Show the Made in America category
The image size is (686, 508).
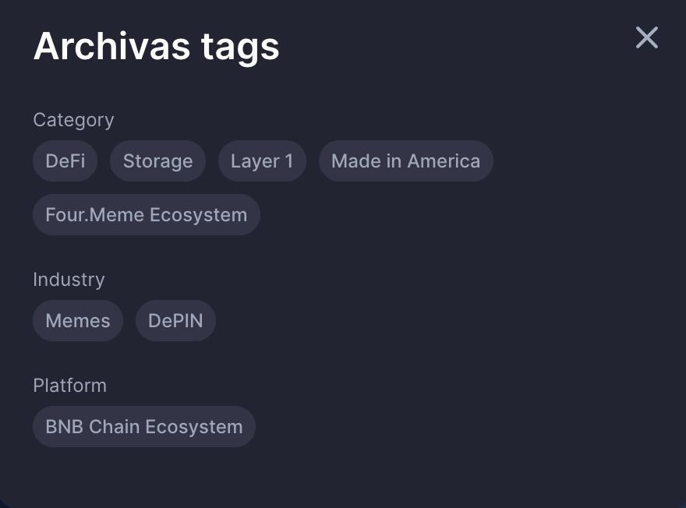point(405,161)
